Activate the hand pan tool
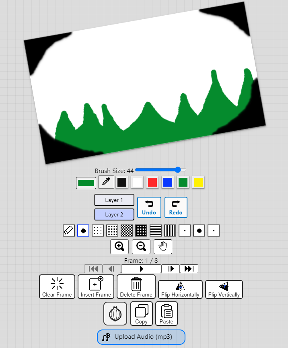The image size is (288, 348). click(x=163, y=247)
